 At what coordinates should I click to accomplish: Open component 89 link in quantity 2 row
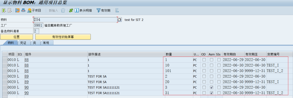click(27, 76)
